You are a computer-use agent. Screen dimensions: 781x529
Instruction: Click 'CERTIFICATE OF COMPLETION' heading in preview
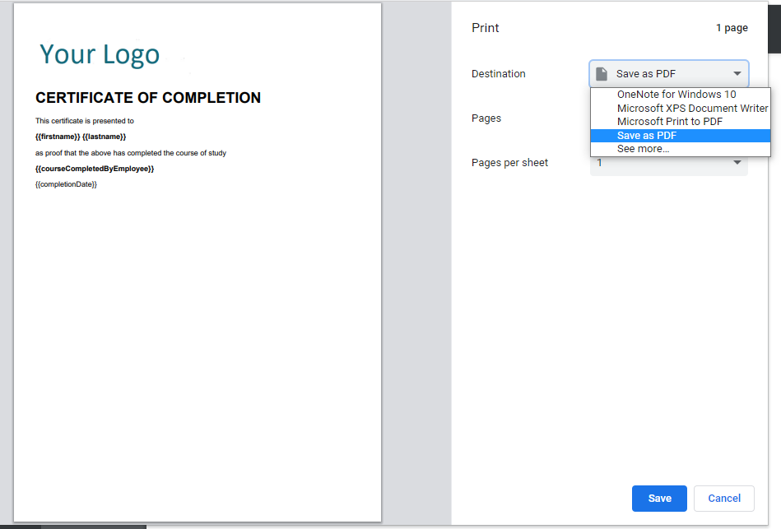(148, 97)
